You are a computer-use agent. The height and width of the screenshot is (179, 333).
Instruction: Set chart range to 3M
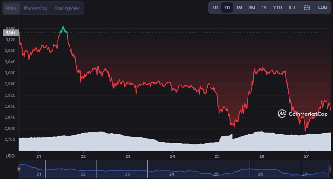[252, 8]
